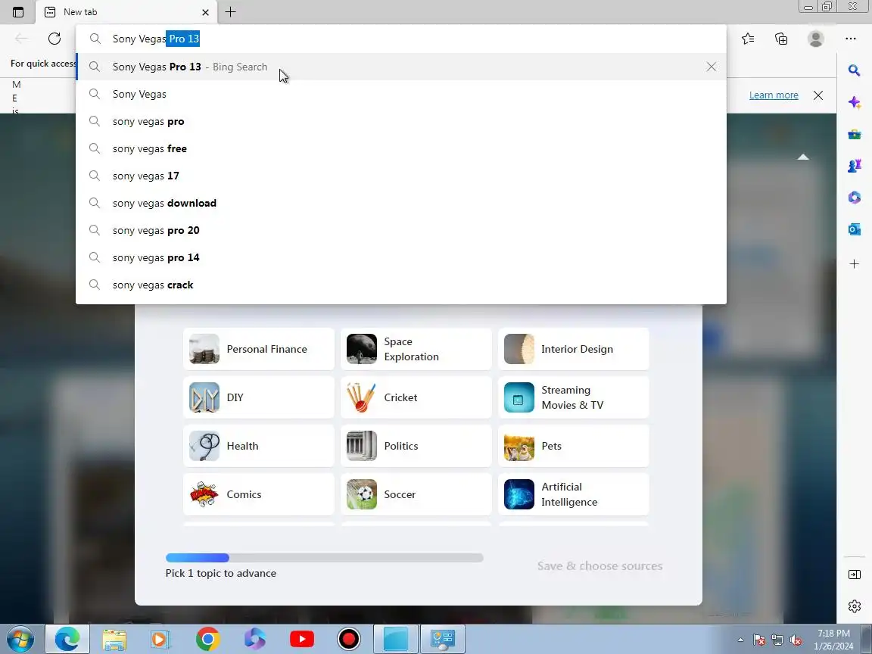Choose the 'sony vegas pro' suggestion
Image resolution: width=872 pixels, height=654 pixels.
[401, 121]
